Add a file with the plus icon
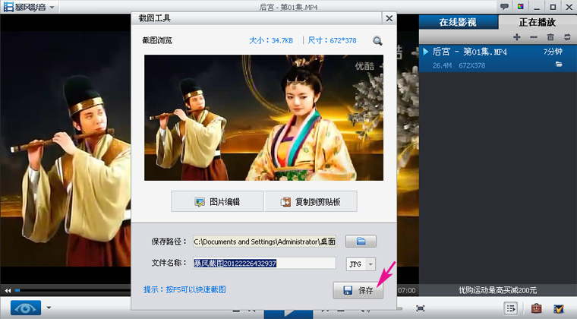Screen dimensions: 577x319 517,36
